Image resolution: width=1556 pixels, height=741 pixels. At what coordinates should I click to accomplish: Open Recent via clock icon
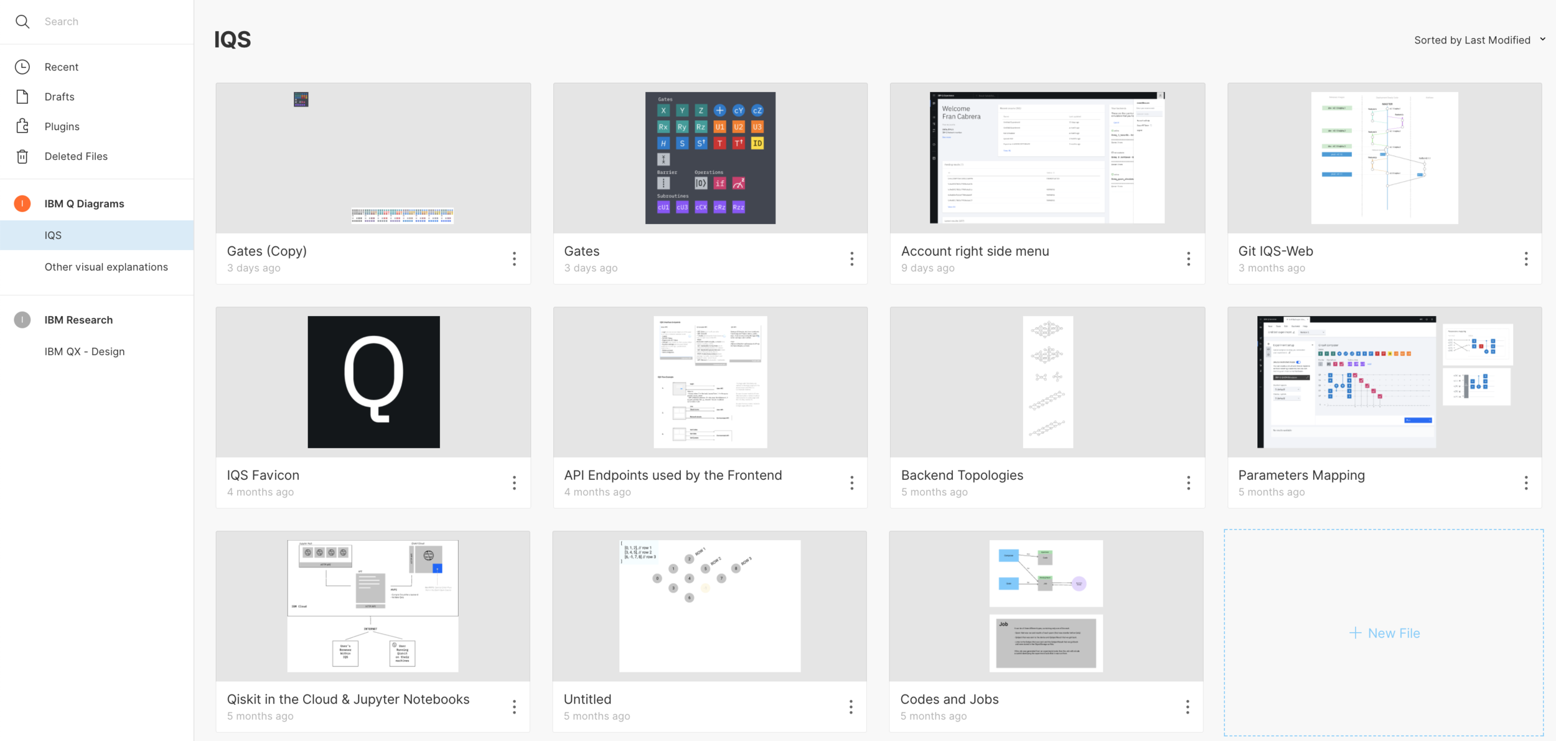22,67
